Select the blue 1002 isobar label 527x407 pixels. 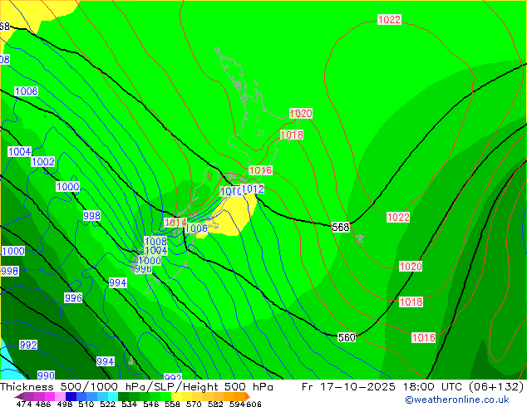pos(43,161)
